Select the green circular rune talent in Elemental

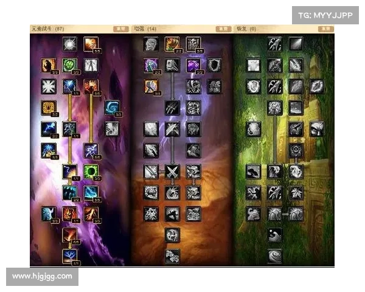(69, 65)
